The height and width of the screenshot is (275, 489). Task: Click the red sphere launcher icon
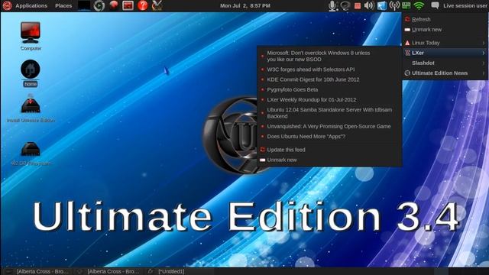[x=114, y=5]
